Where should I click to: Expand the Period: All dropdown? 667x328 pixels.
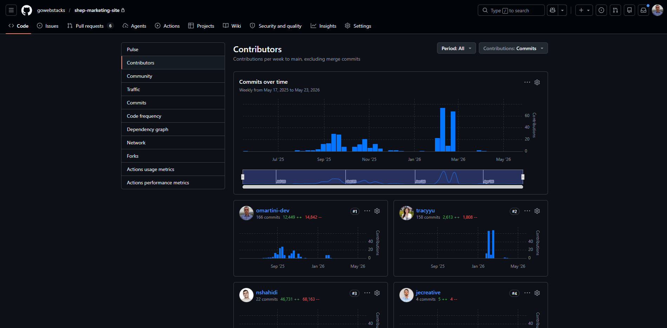tap(456, 48)
